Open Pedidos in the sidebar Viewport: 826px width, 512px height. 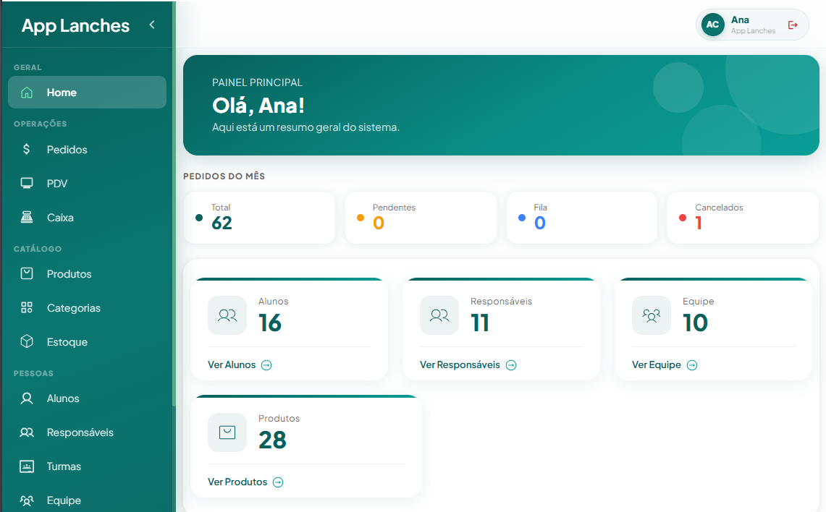[87, 150]
